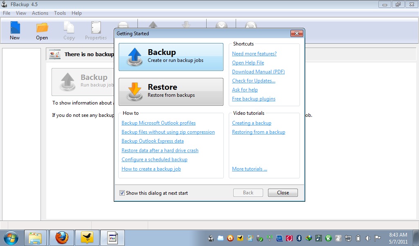Click the 'Ask for help' link
Screen dimensions: 419x246
[x=245, y=90]
